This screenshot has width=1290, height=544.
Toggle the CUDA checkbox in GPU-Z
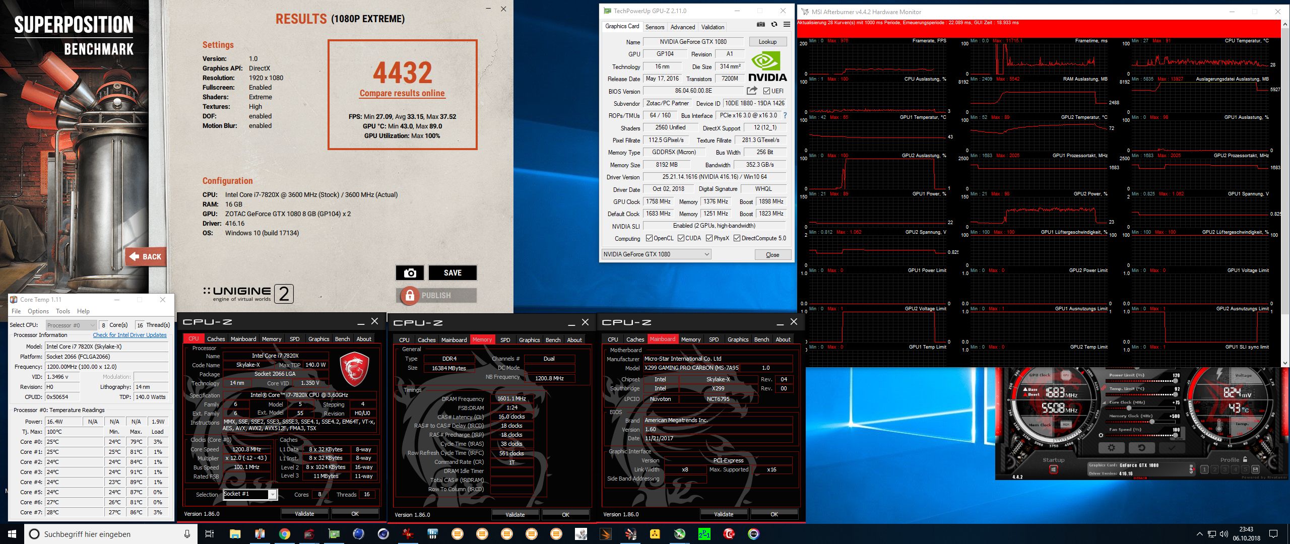coord(681,238)
